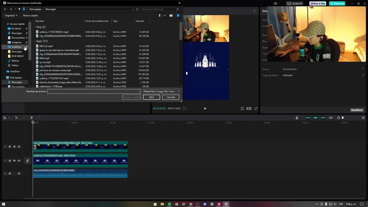Image resolution: width=368 pixels, height=207 pixels.
Task: Click the Unirse a Pro button
Action: [318, 3]
